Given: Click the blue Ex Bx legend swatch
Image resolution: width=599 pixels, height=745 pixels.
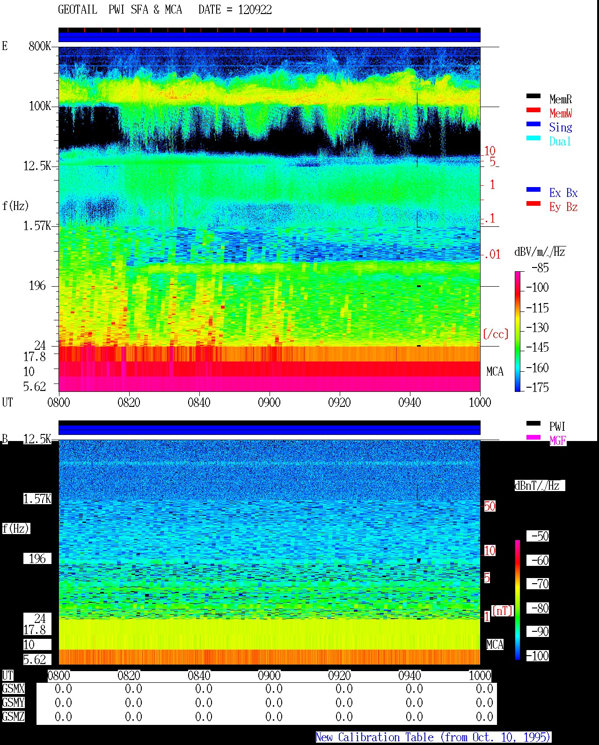Looking at the screenshot, I should tap(533, 189).
